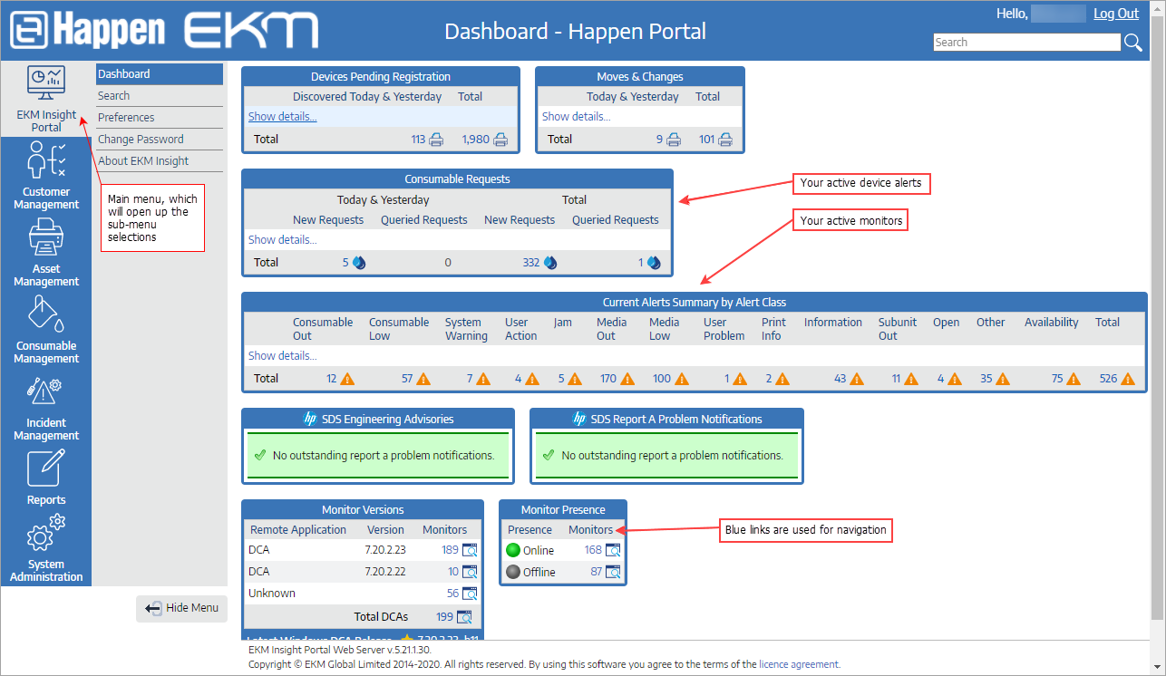Click the 2 Print Info alerts count

[769, 379]
